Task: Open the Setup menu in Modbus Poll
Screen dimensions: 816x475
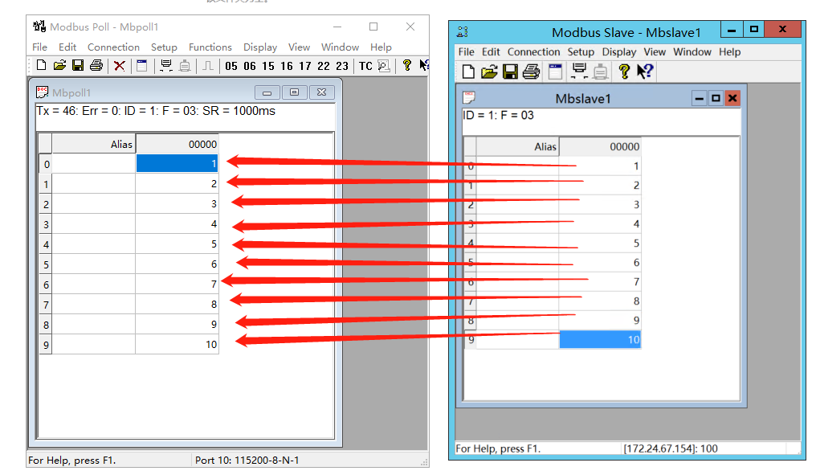Action: (x=164, y=47)
